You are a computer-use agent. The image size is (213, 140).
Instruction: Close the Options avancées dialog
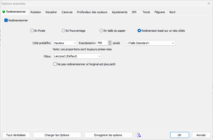(209, 4)
